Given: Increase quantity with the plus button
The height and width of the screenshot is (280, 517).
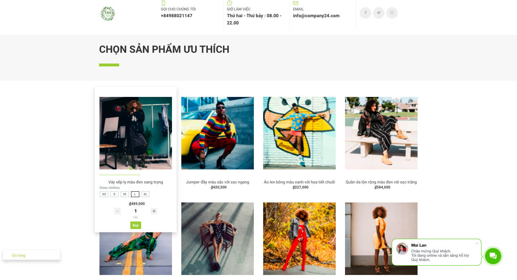Looking at the screenshot, I should pos(154,211).
